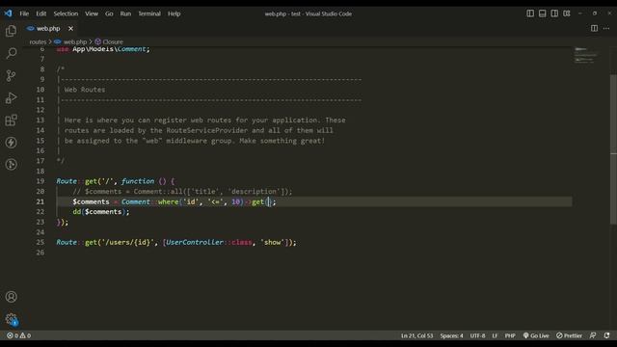Open the Explorer view in activity bar
The image size is (617, 347).
(x=11, y=31)
